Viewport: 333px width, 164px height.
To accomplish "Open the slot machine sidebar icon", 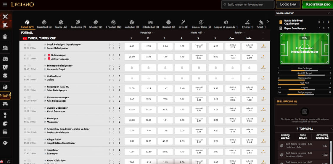I will [x=5, y=59].
